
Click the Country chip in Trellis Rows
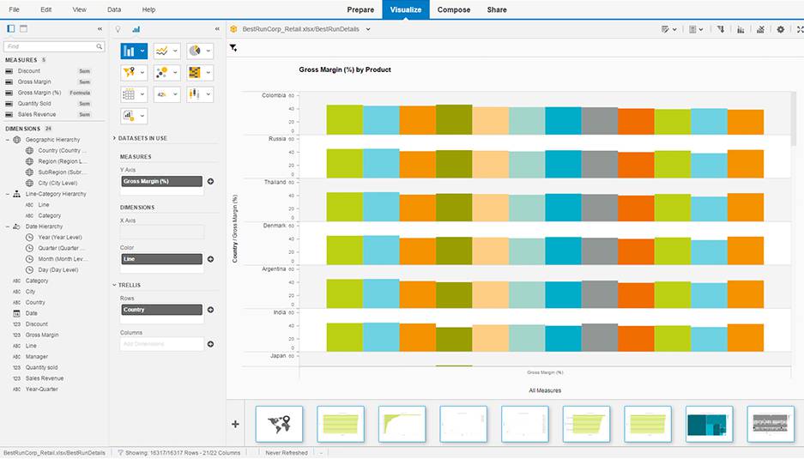point(161,310)
